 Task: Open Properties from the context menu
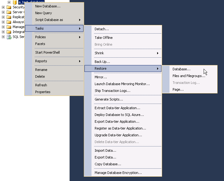pos(43,92)
